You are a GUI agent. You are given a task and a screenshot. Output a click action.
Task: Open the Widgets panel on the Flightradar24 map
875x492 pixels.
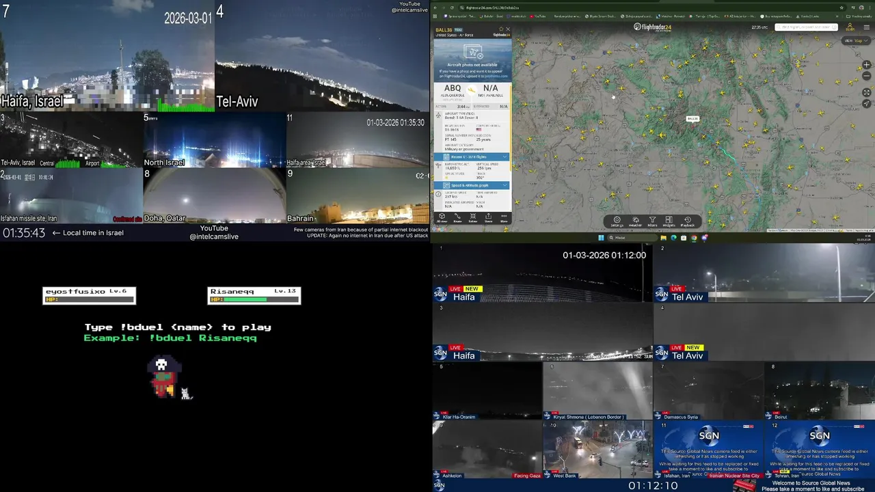point(669,221)
